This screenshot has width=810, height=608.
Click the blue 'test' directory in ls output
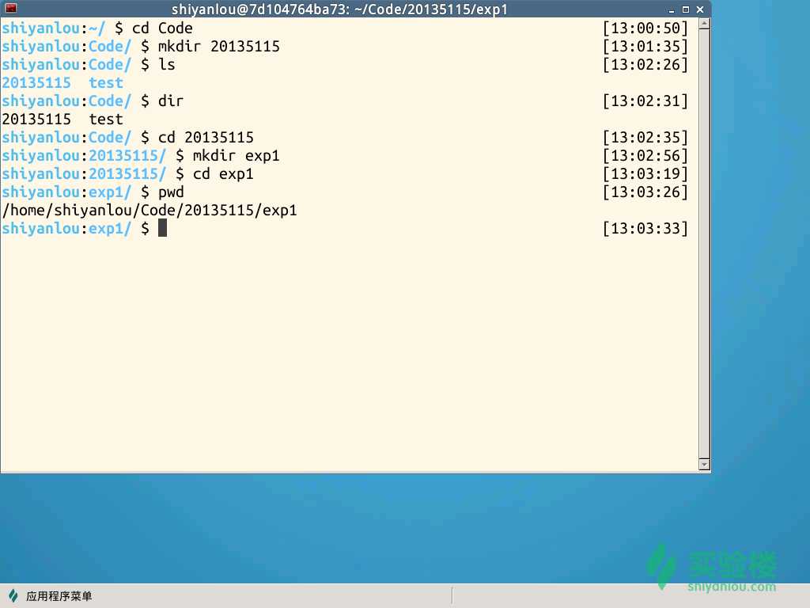point(106,82)
